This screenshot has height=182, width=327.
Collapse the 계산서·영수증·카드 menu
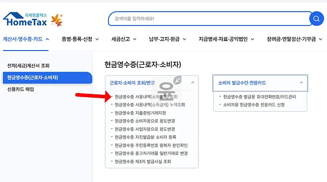tap(26, 39)
